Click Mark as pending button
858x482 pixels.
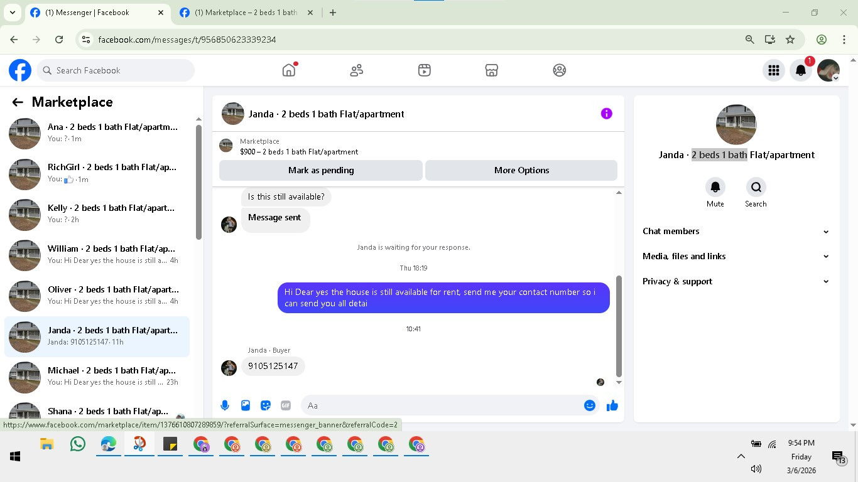(x=321, y=170)
